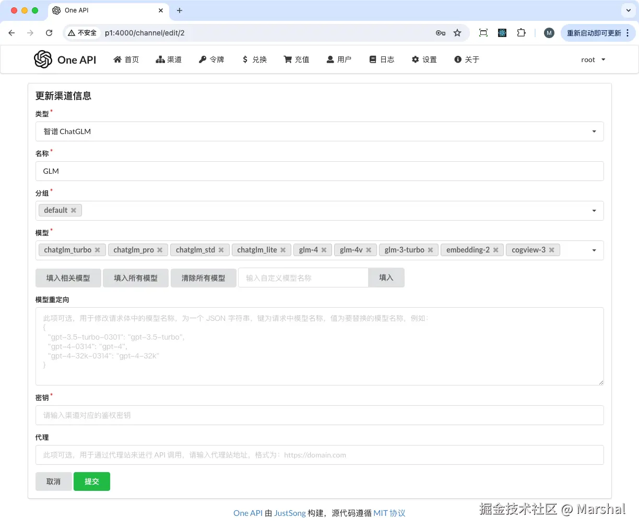Reload the page with the refresh icon
The height and width of the screenshot is (530, 639).
tap(49, 33)
